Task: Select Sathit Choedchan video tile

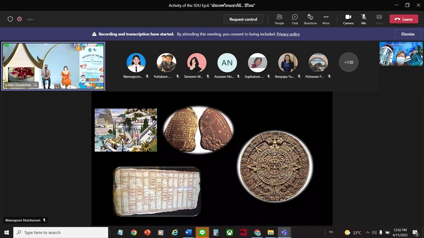Action: click(53, 66)
